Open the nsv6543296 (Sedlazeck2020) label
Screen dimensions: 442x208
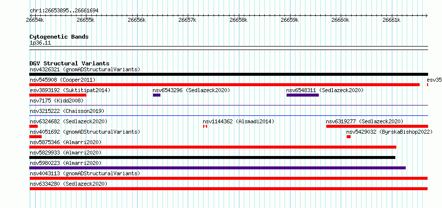[x=191, y=90]
